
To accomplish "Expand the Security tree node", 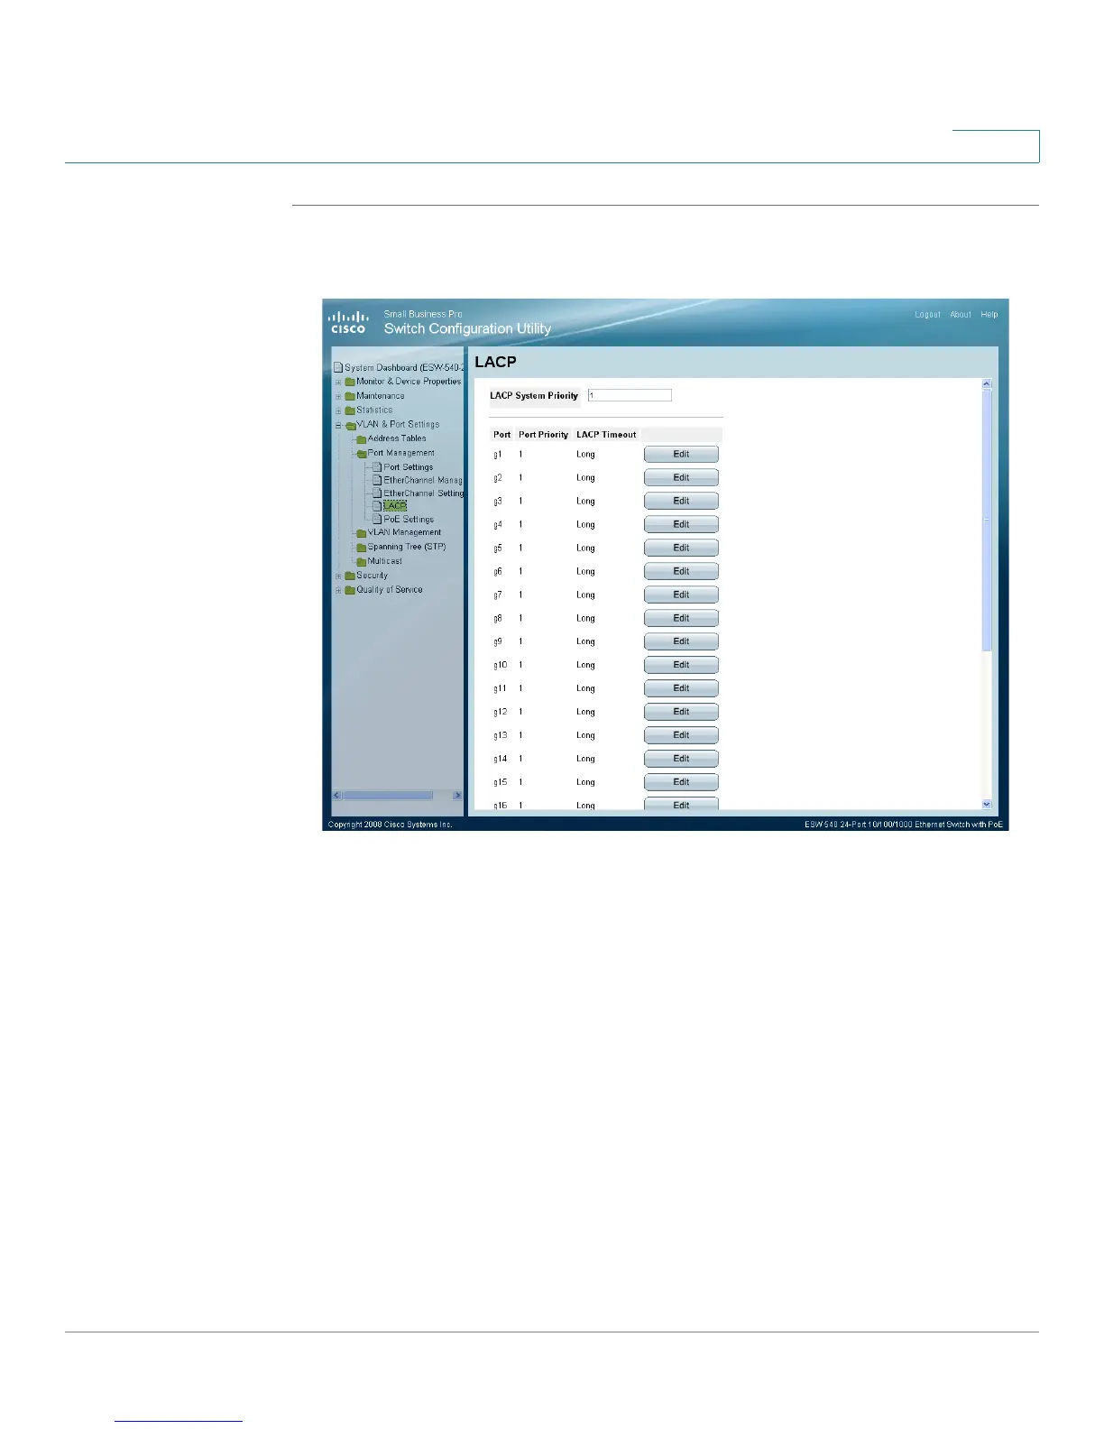I will click(338, 576).
